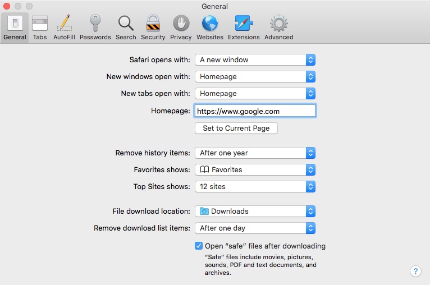Open the Privacy hand icon pane
Viewport: 430px width, 285px height.
[x=181, y=27]
